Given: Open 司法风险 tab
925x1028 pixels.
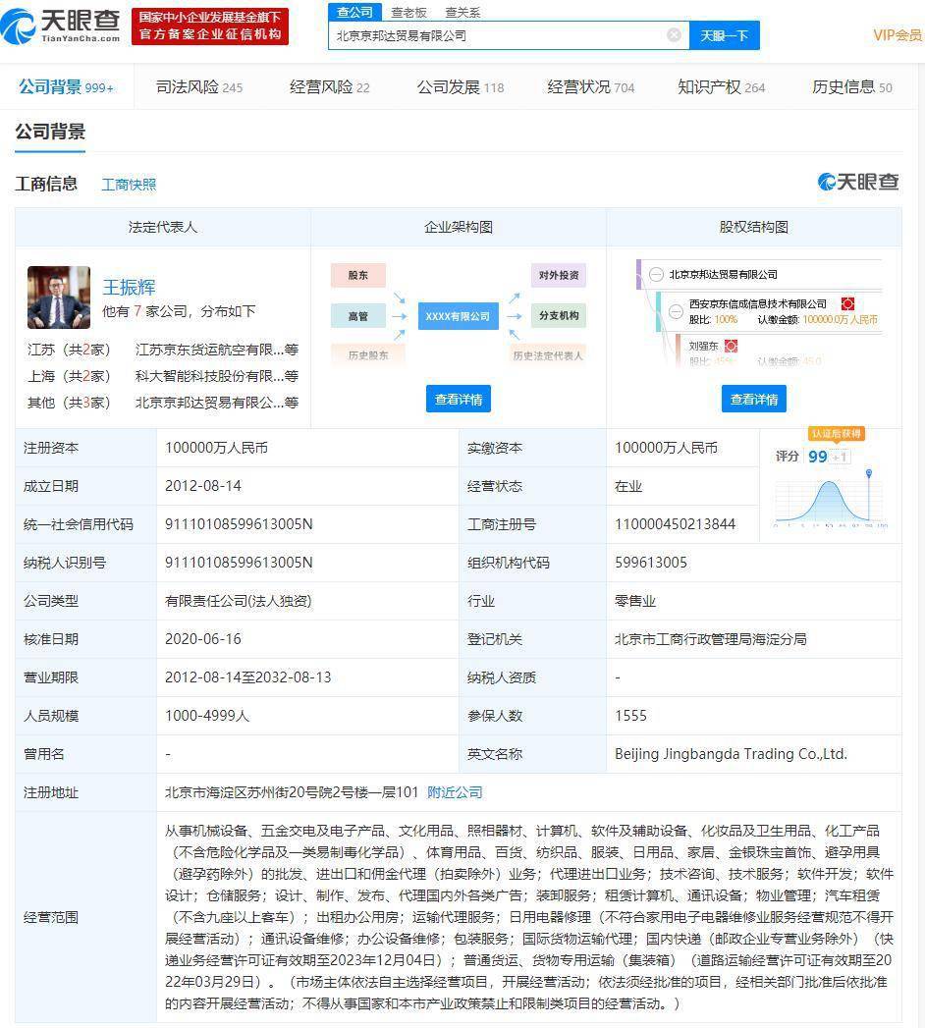Looking at the screenshot, I should pos(198,87).
